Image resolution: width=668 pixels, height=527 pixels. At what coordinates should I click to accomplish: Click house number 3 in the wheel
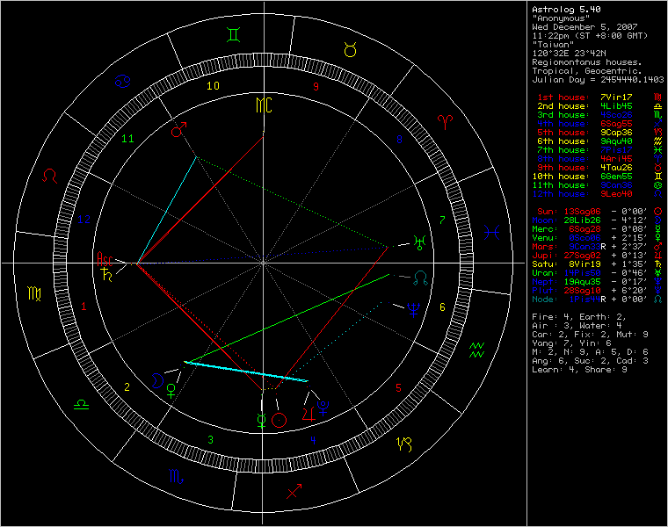pyautogui.click(x=210, y=440)
